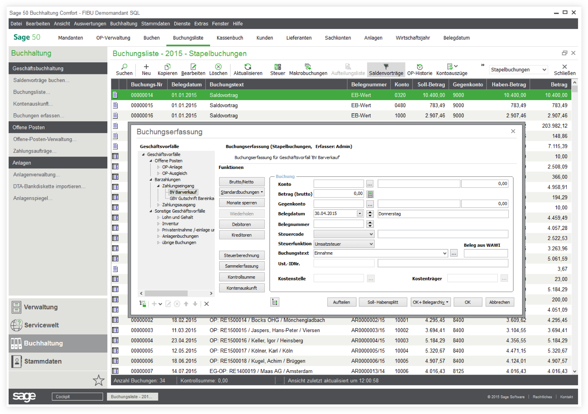
Task: Click the Suchen magnifier icon
Action: 124,67
